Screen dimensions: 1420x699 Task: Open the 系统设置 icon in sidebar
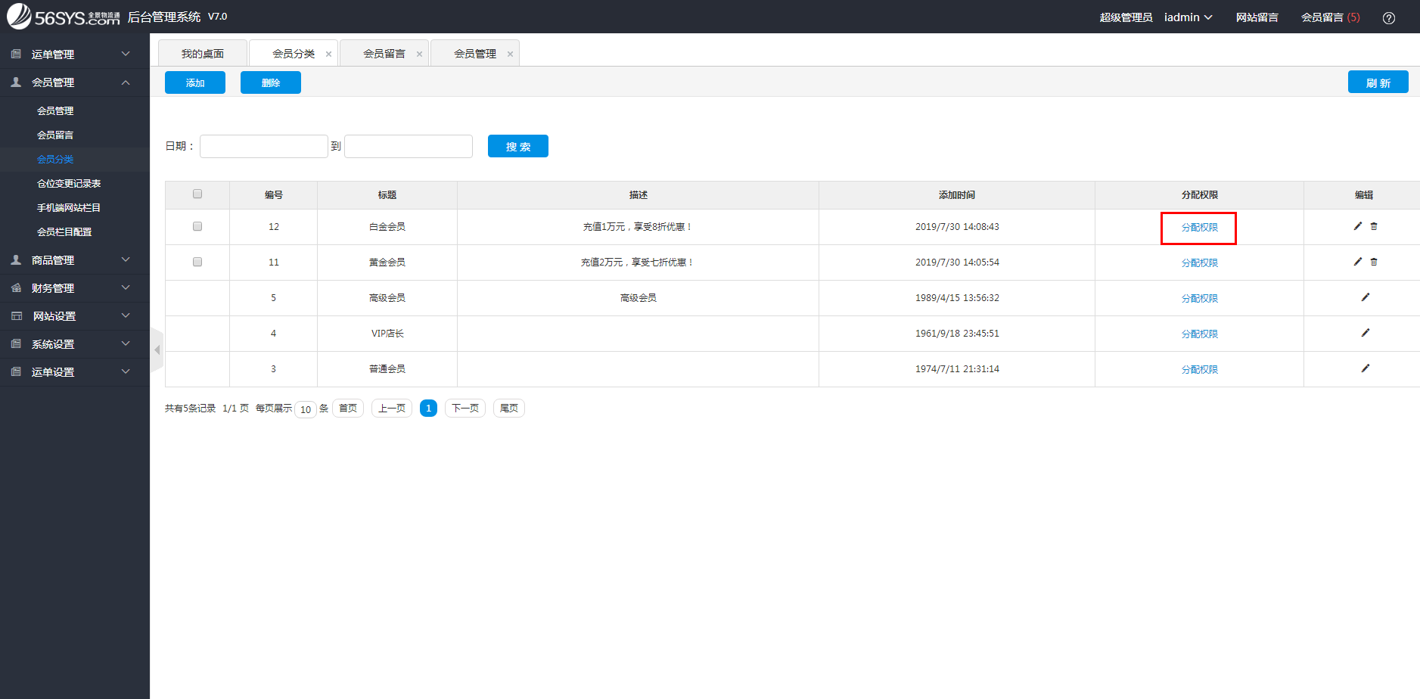[14, 343]
